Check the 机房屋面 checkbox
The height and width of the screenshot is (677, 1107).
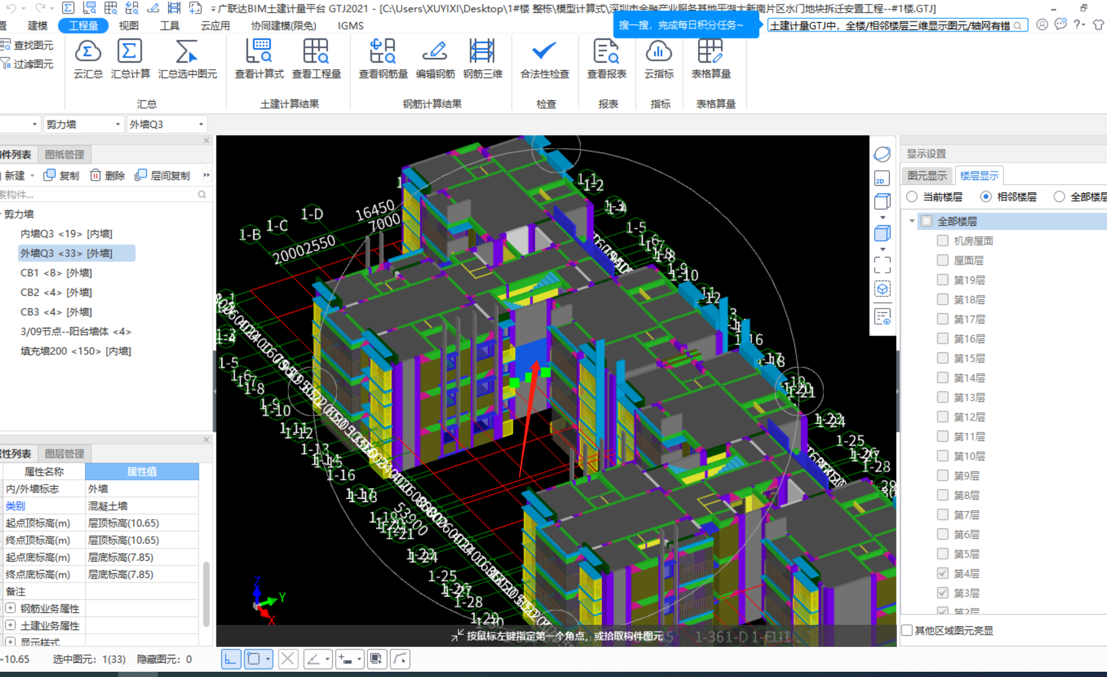[943, 241]
